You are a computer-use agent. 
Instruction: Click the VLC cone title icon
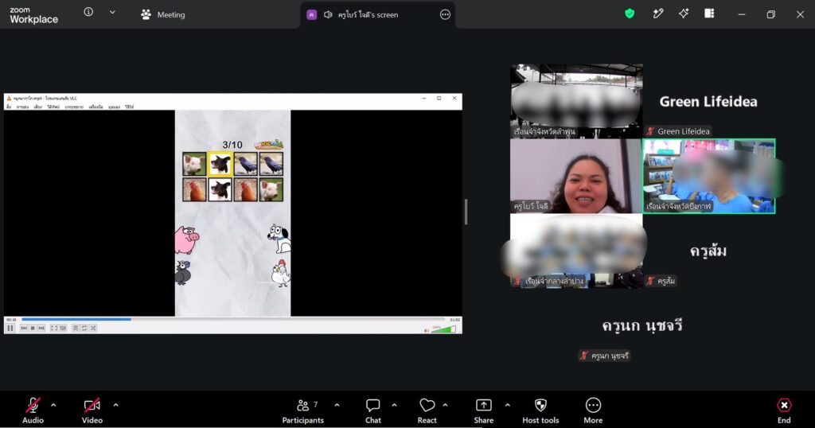[x=9, y=98]
